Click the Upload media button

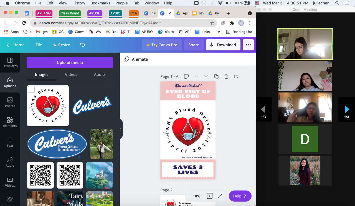(x=70, y=63)
